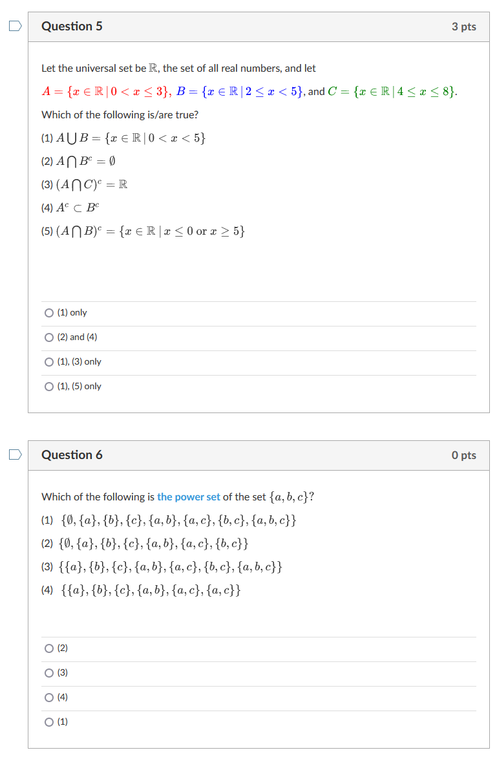
Task: Click the bookmark flag beside Question 5
Action: [x=15, y=25]
